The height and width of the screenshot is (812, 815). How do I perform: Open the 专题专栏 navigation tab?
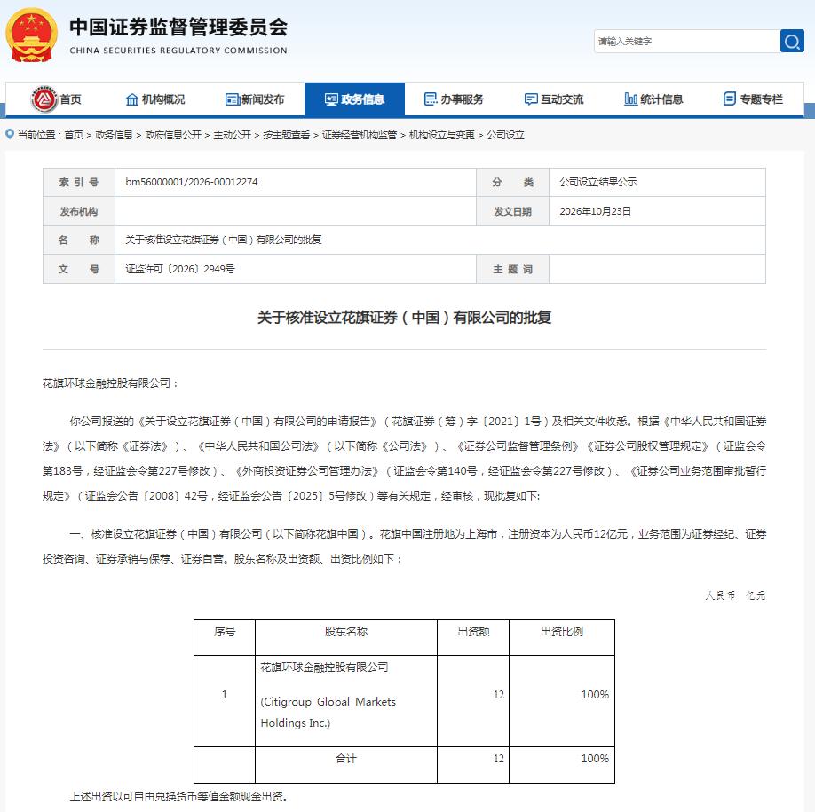pyautogui.click(x=753, y=99)
